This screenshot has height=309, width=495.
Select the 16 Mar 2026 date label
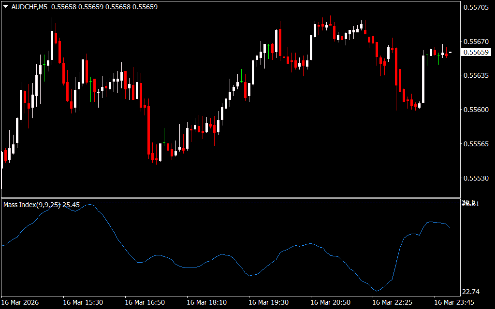tap(20, 302)
